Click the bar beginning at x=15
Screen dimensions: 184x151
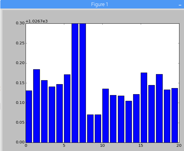tap(144, 107)
